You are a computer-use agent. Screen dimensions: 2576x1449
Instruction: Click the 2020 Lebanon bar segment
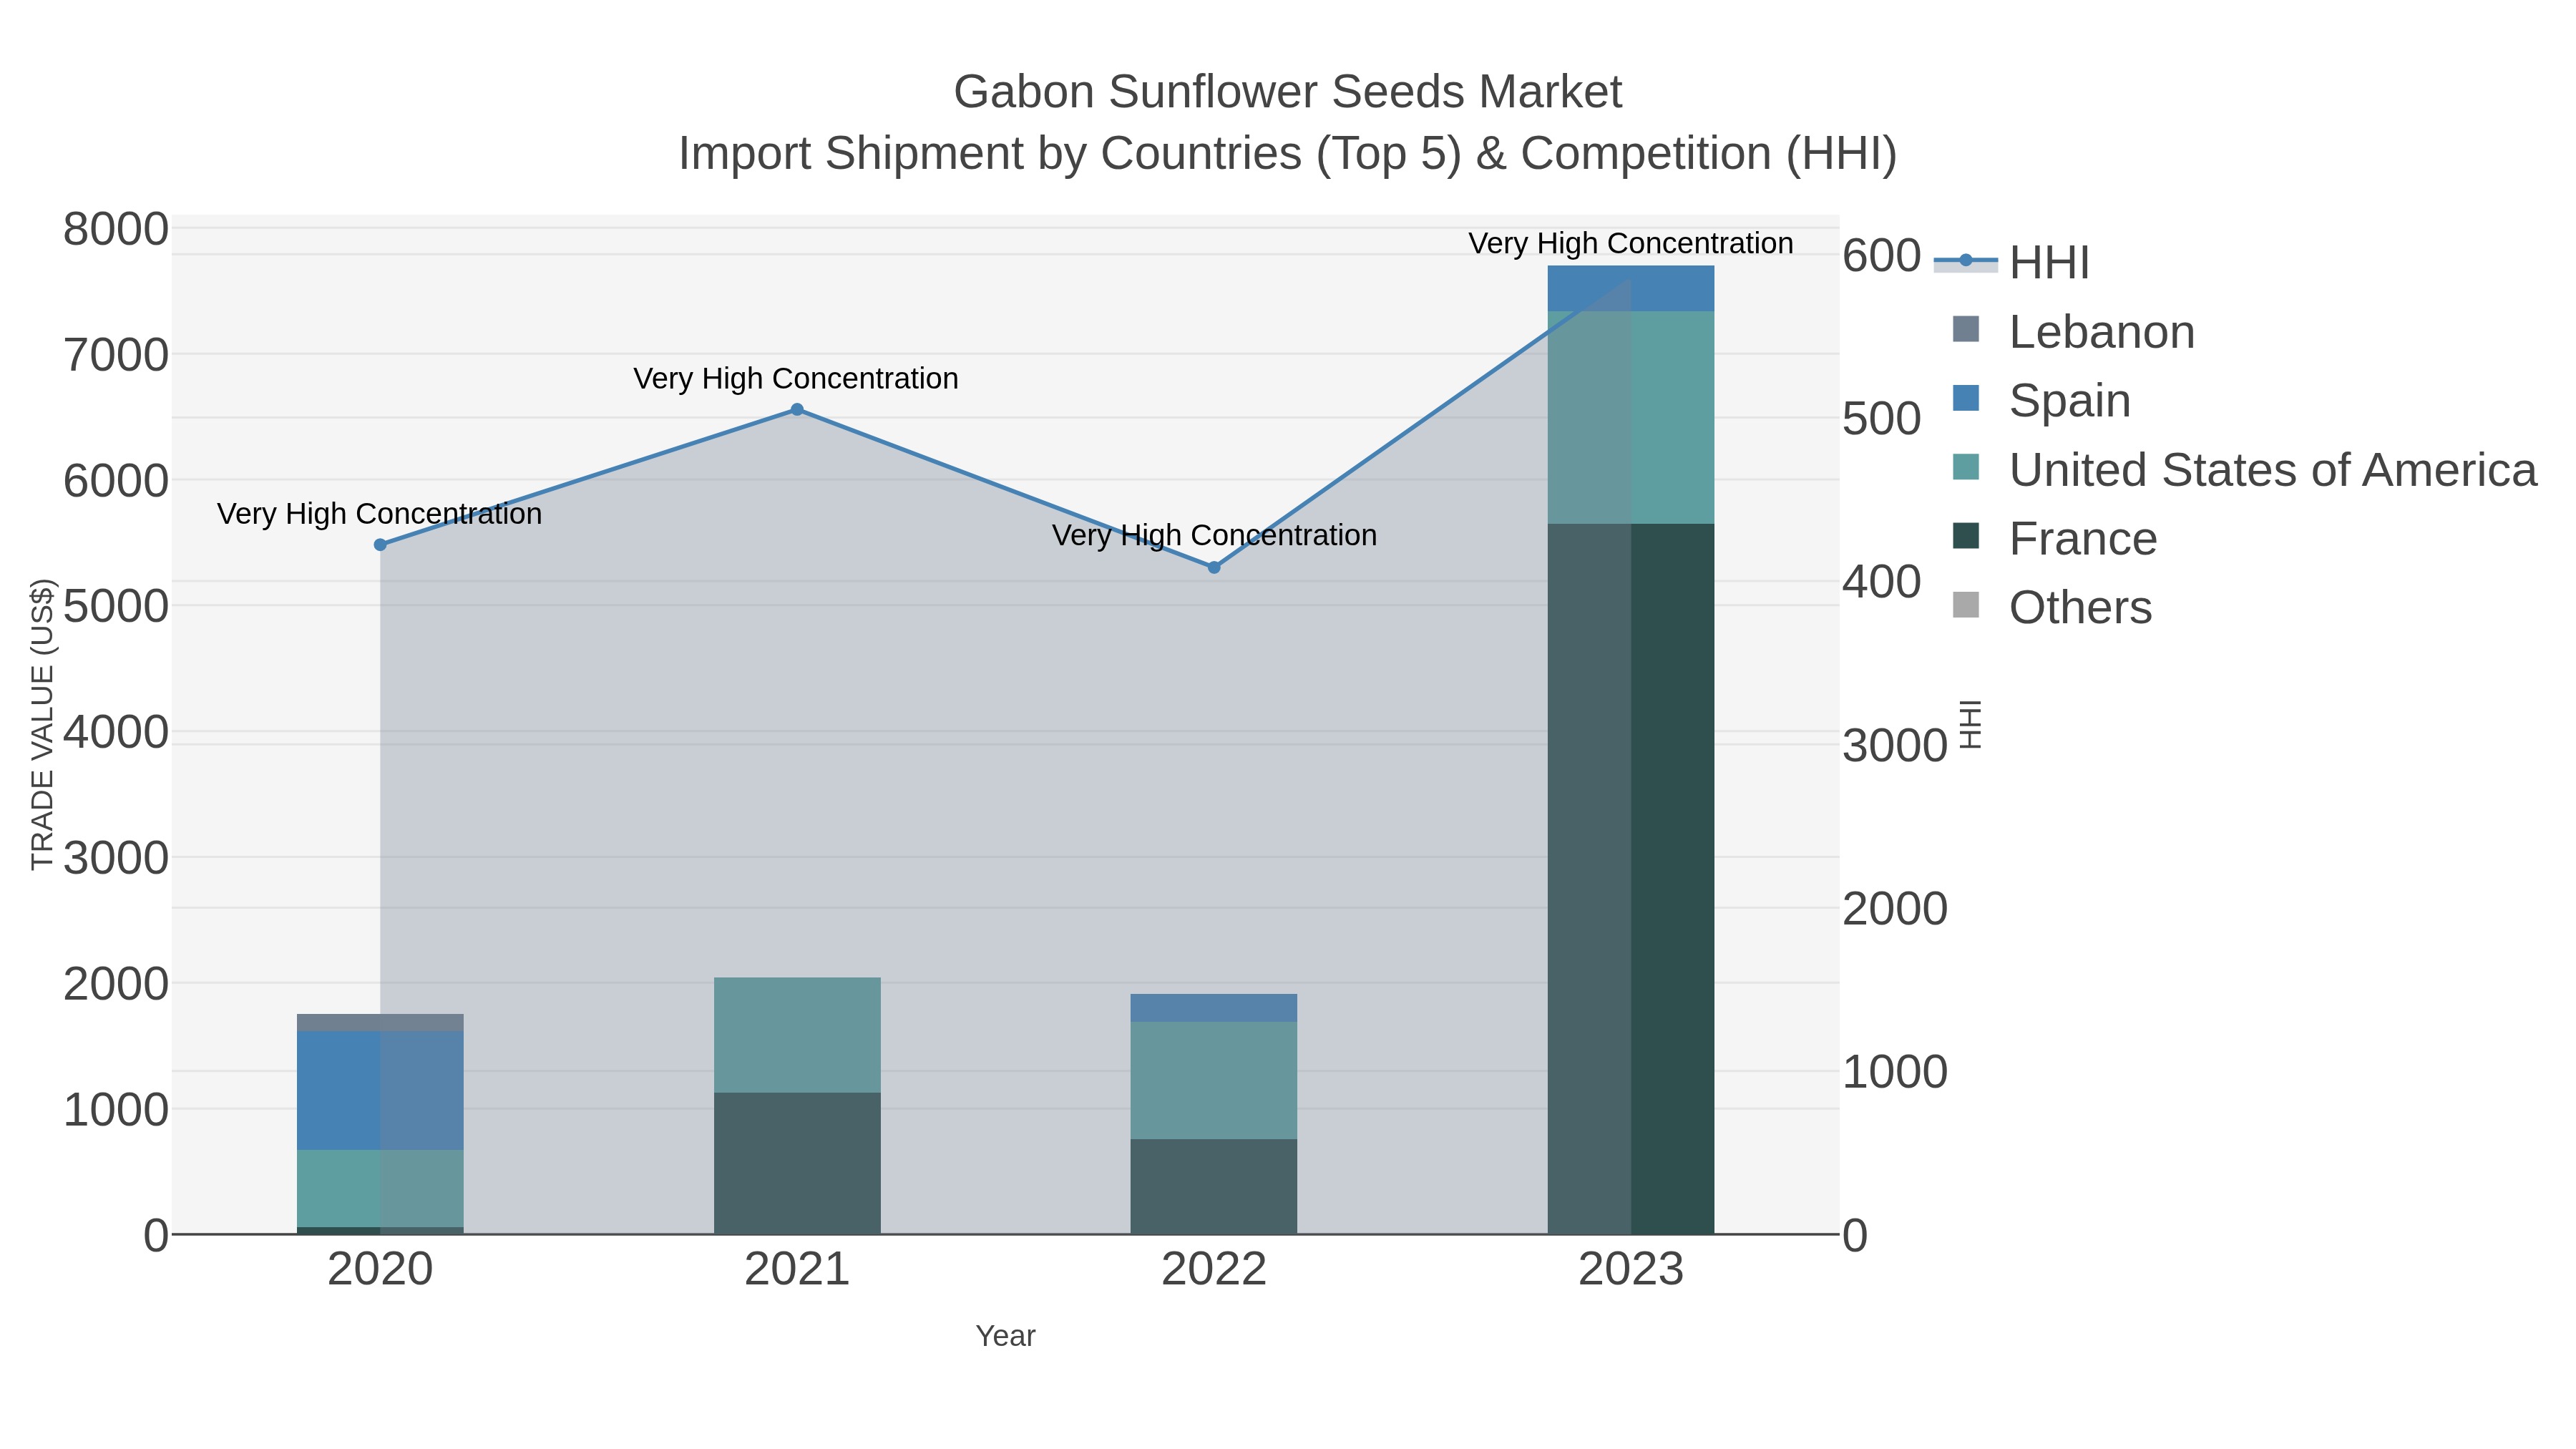pos(380,1023)
